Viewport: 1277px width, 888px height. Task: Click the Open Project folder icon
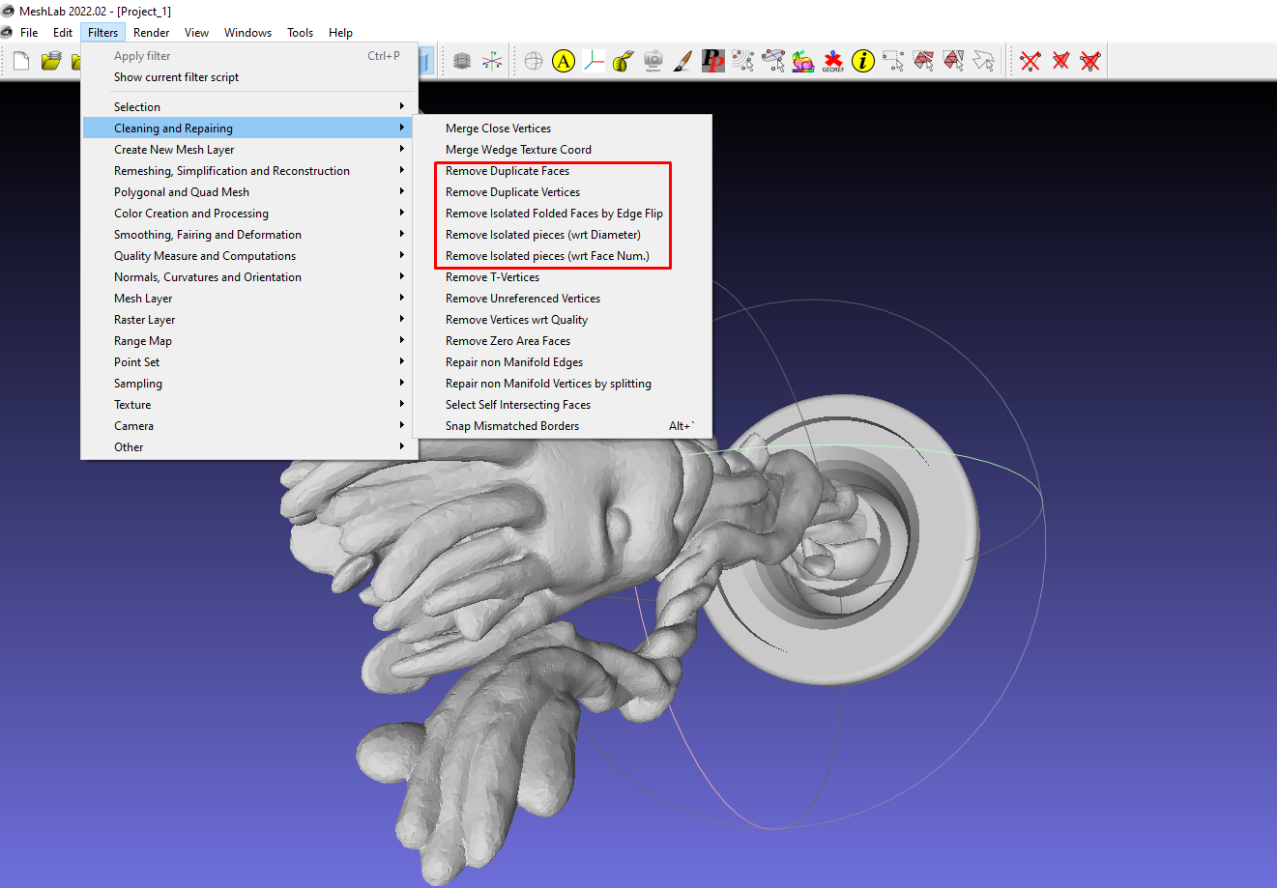point(51,62)
